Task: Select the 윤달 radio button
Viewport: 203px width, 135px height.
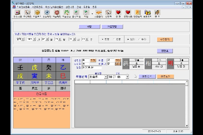Action: [114, 39]
